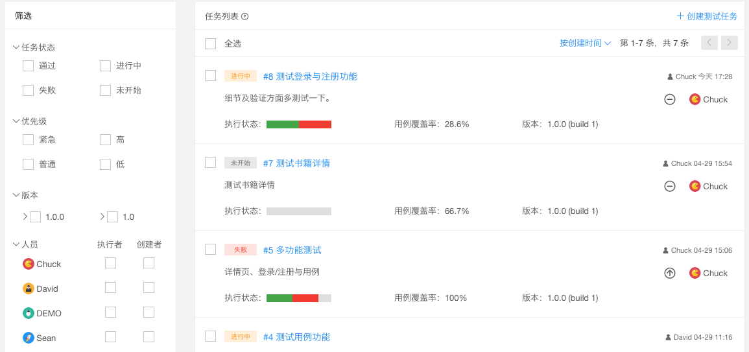
Task: Click Sean's avatar in the 人员 filter
Action: [x=29, y=338]
